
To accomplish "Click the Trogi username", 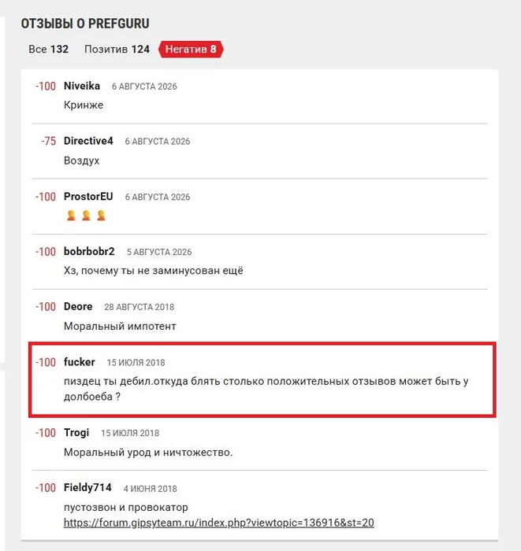I will (x=76, y=433).
